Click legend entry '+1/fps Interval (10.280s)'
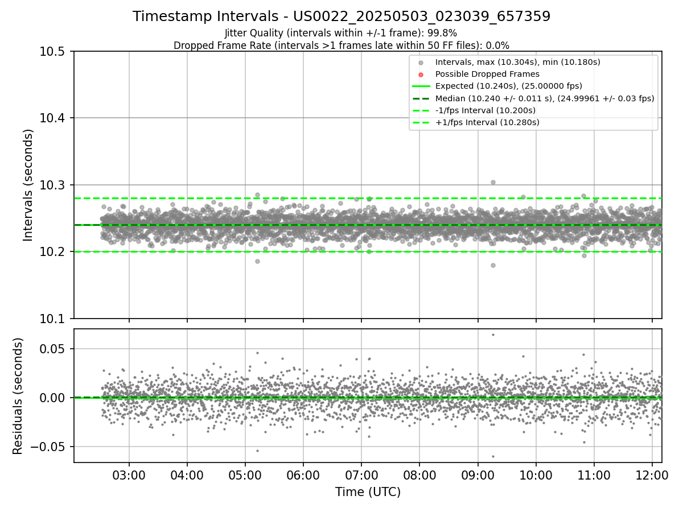 click(487, 122)
